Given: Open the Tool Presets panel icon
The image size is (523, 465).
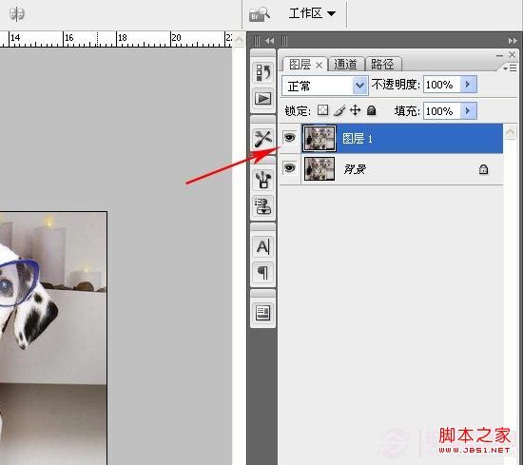Looking at the screenshot, I should 262,139.
